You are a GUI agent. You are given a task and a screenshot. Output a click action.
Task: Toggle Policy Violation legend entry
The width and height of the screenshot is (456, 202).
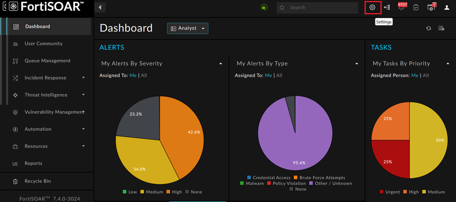coord(286,183)
